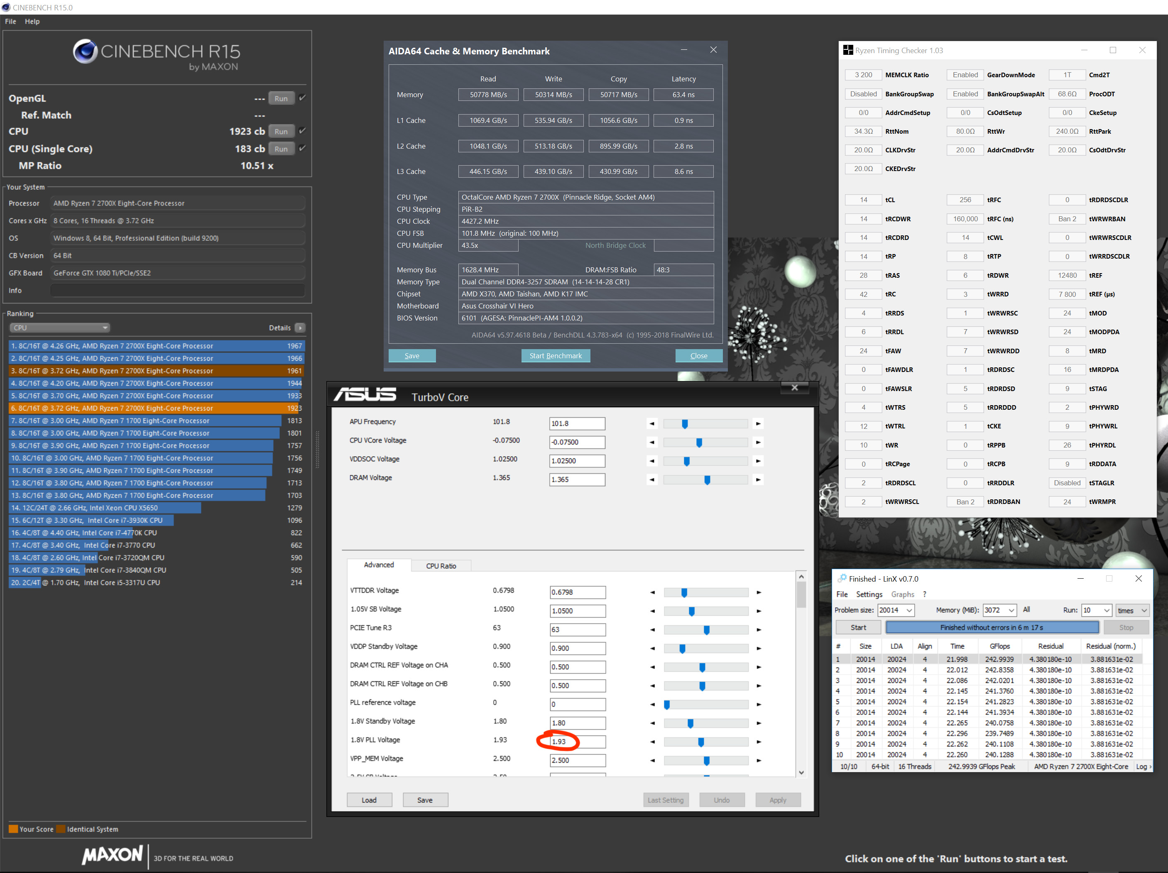Click the 1.8V PLL Voltage input field
Viewport: 1168px width, 873px height.
577,741
